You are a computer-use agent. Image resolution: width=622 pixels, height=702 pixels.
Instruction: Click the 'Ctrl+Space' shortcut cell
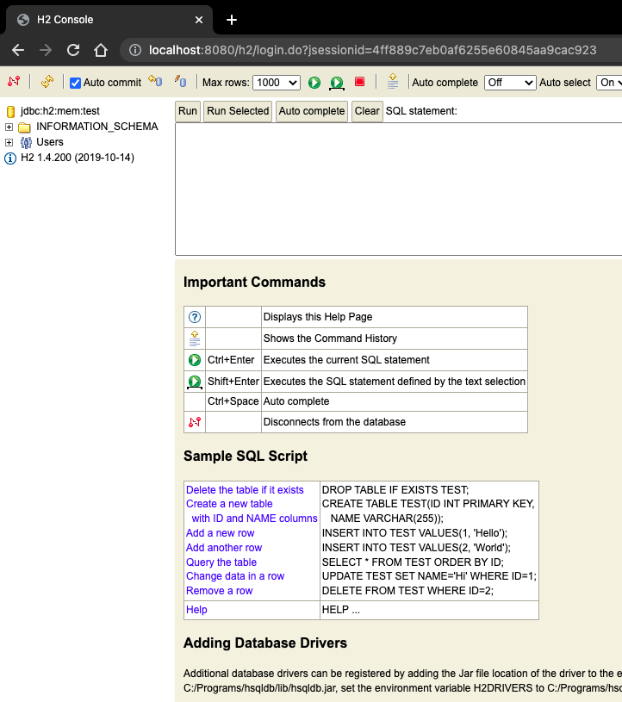coord(233,401)
